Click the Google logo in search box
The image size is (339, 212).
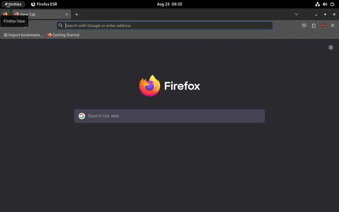pyautogui.click(x=82, y=116)
